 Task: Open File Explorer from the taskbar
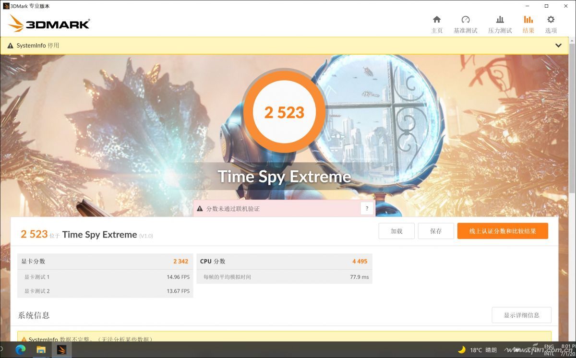[x=41, y=350]
